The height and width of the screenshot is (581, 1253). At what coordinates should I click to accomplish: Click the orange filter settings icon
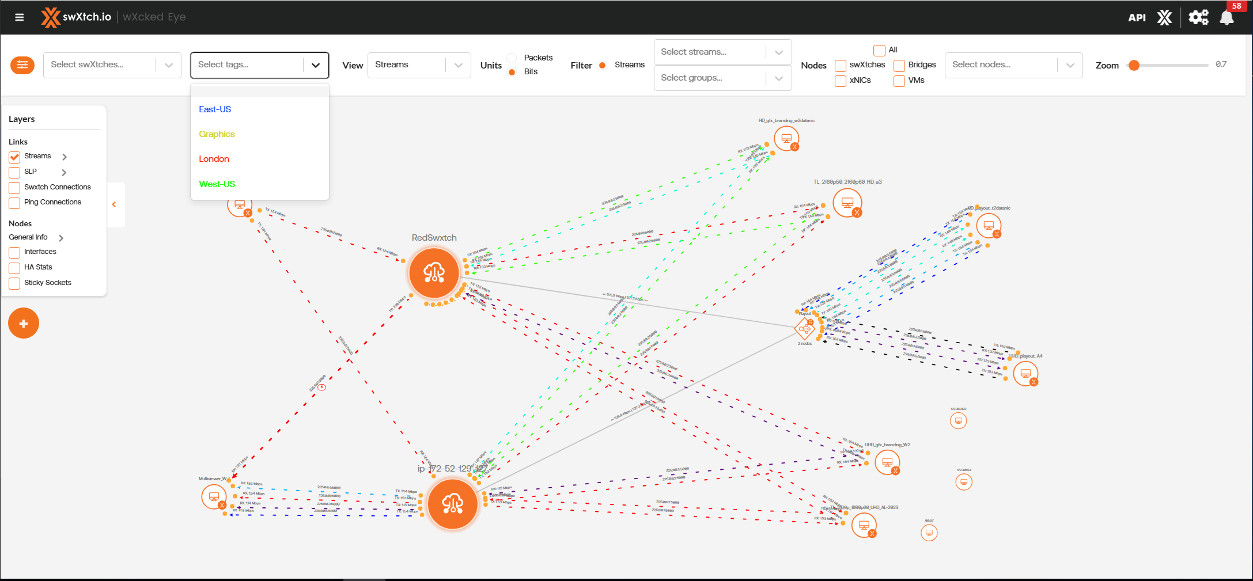click(x=22, y=65)
